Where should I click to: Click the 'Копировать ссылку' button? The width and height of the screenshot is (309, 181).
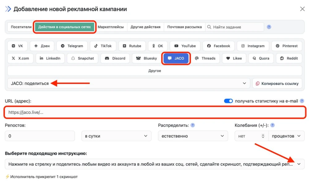[277, 83]
